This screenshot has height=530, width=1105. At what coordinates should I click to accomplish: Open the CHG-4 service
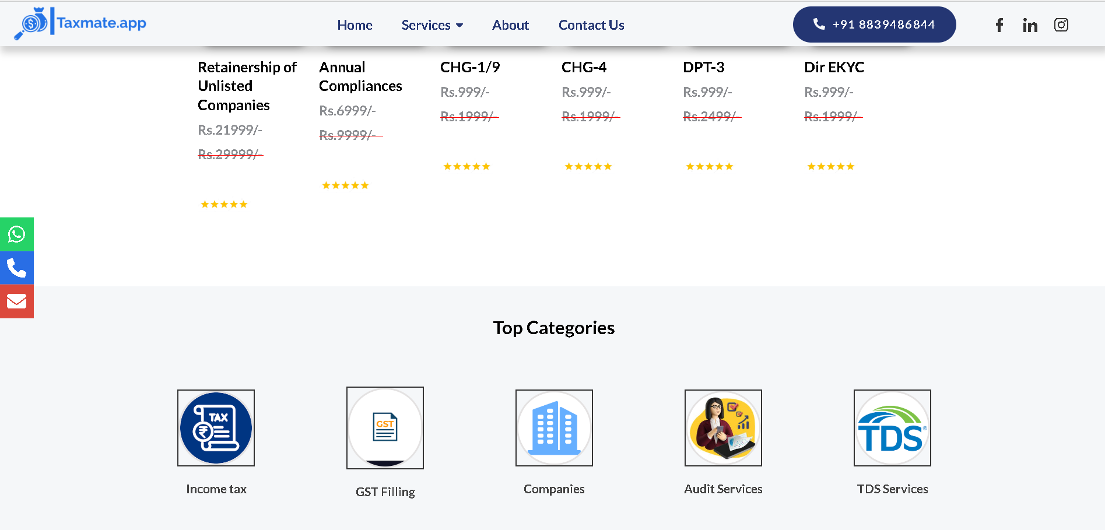584,67
